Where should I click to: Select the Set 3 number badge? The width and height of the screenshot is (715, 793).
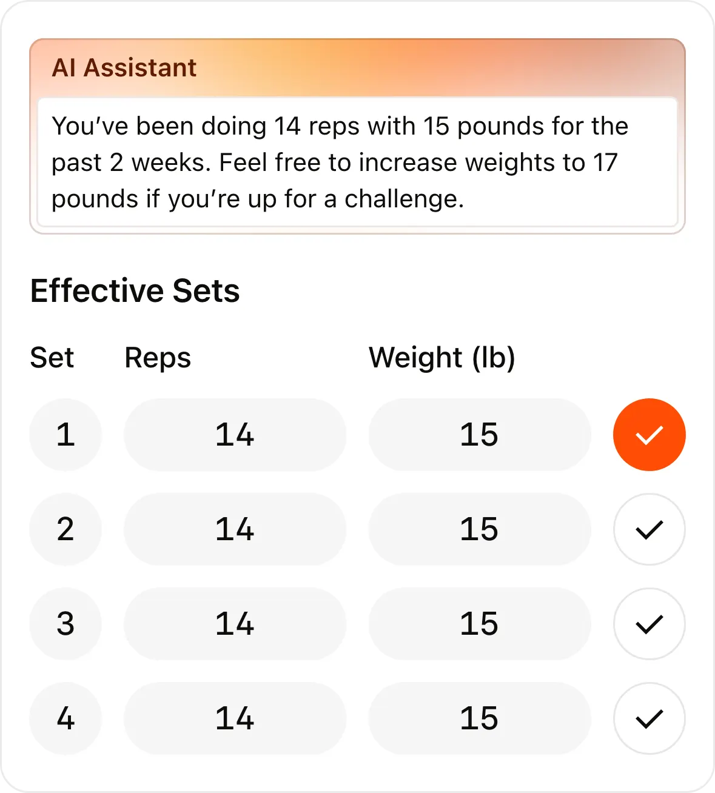tap(65, 624)
